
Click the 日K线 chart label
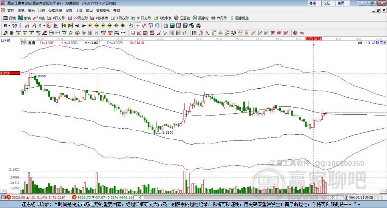[x=6, y=40]
